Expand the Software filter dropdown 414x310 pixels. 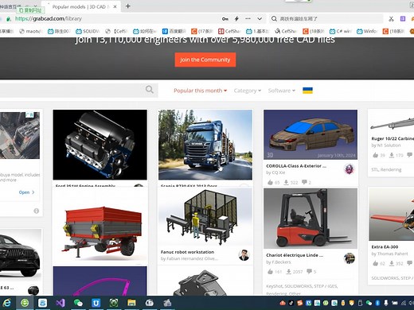282,91
